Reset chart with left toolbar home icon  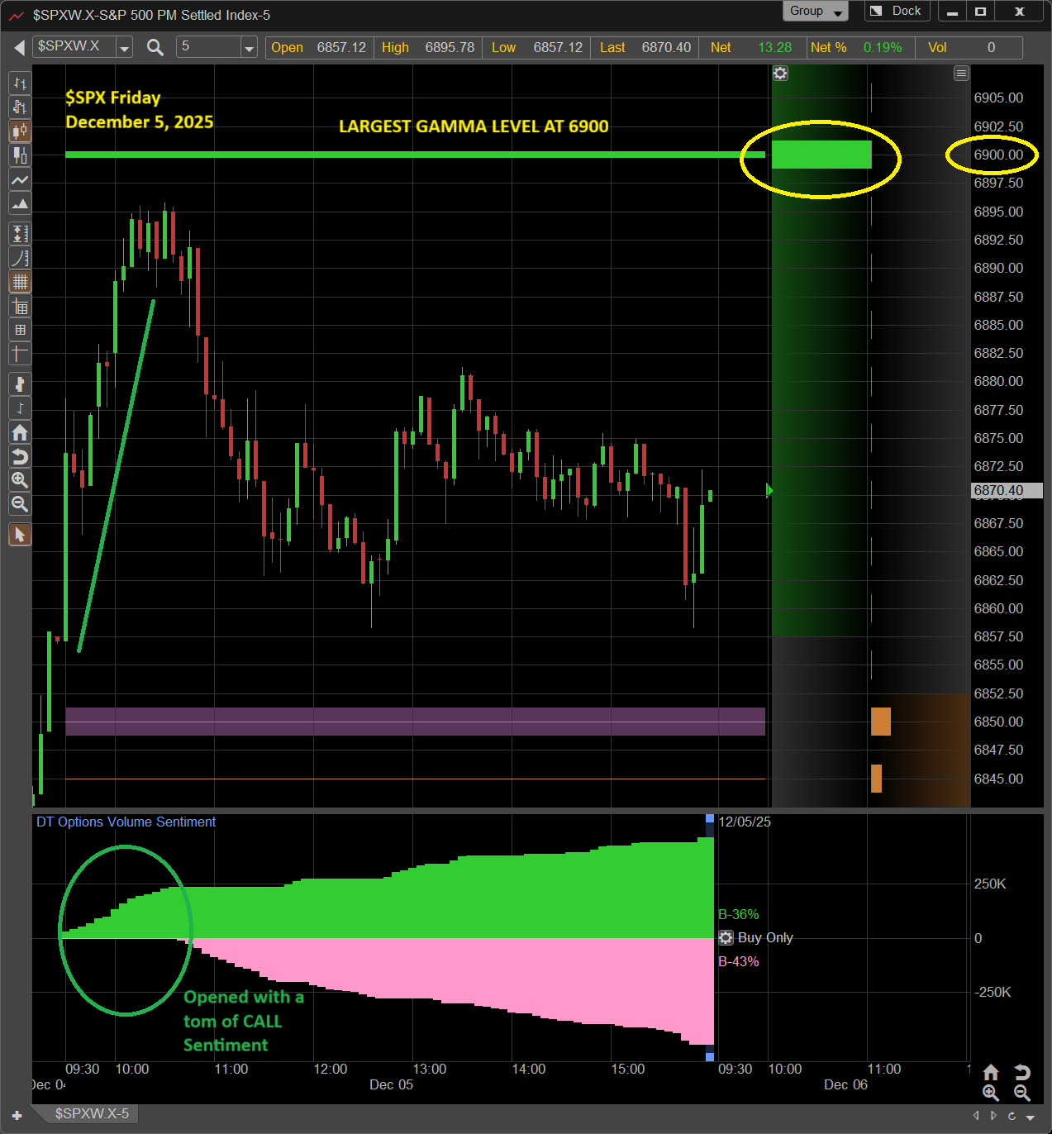click(19, 432)
